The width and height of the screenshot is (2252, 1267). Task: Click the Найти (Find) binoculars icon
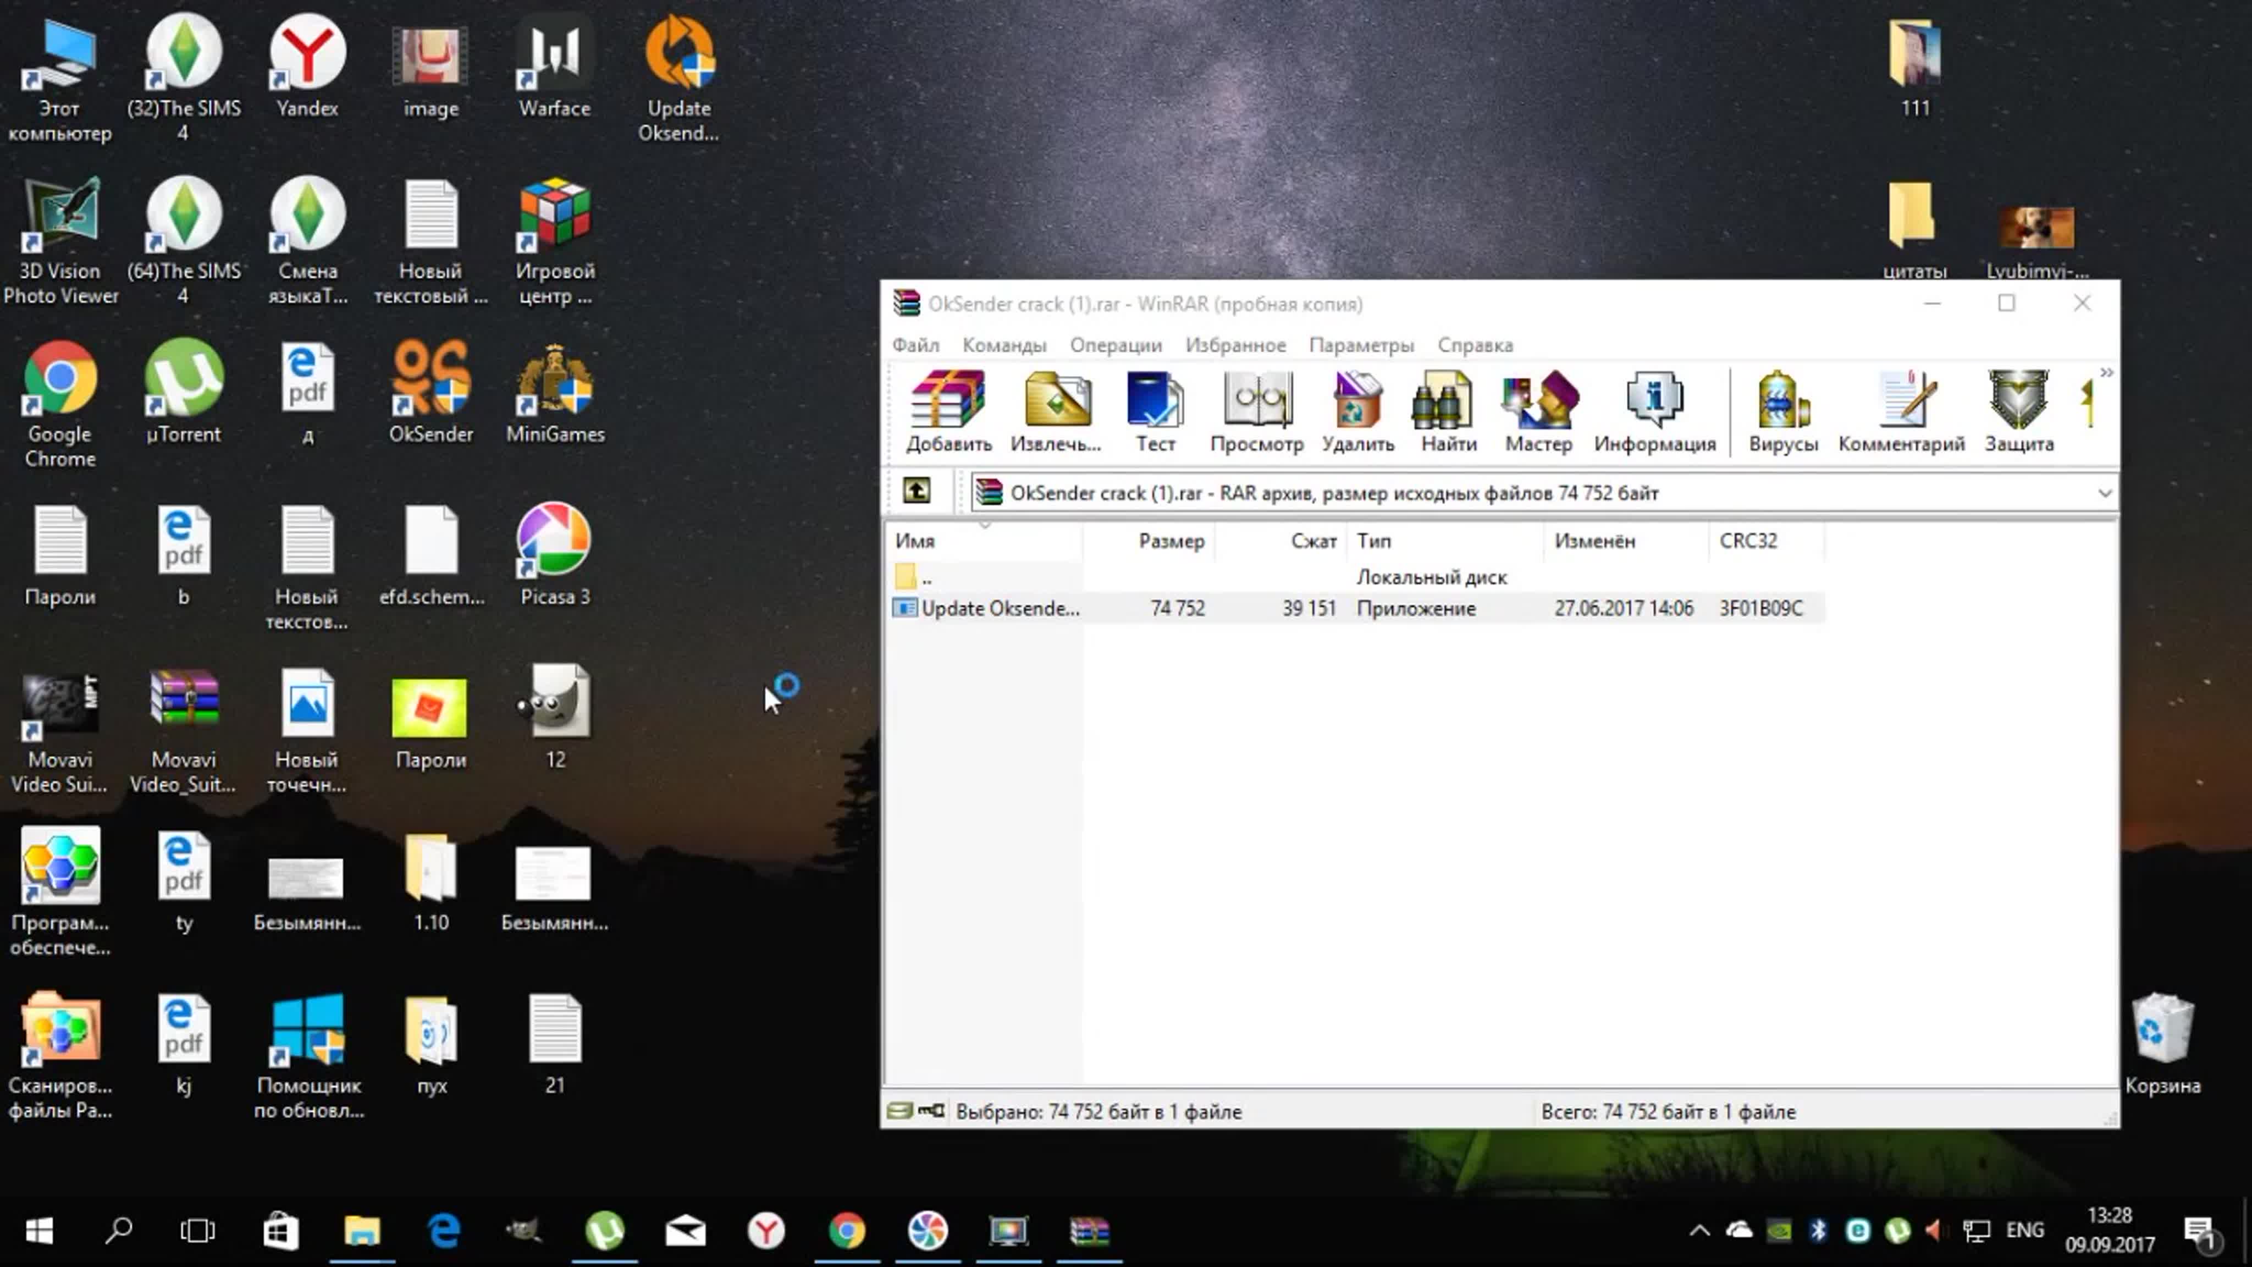pyautogui.click(x=1449, y=411)
